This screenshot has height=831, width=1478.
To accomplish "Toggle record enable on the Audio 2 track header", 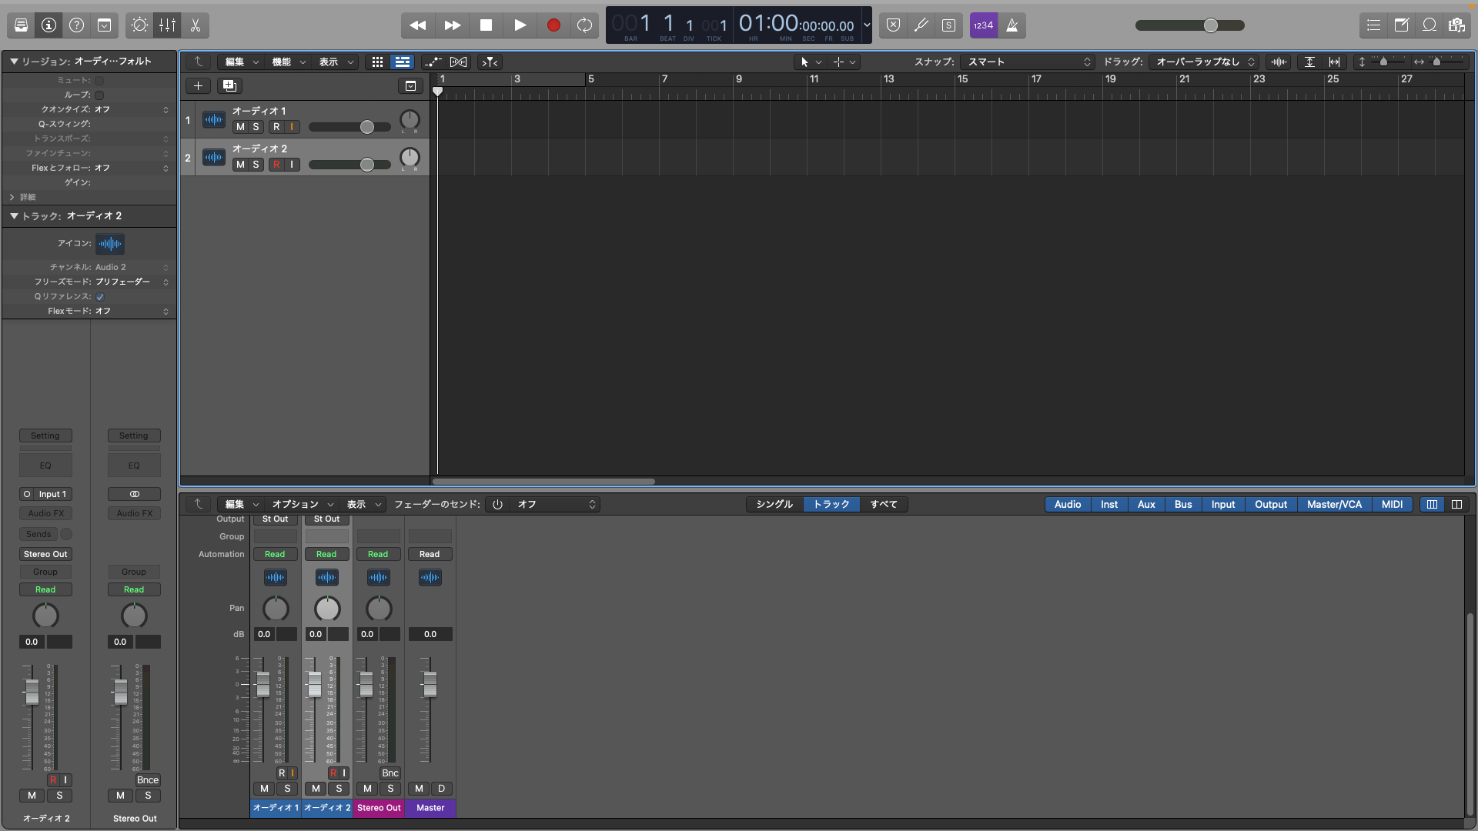I will coord(276,165).
